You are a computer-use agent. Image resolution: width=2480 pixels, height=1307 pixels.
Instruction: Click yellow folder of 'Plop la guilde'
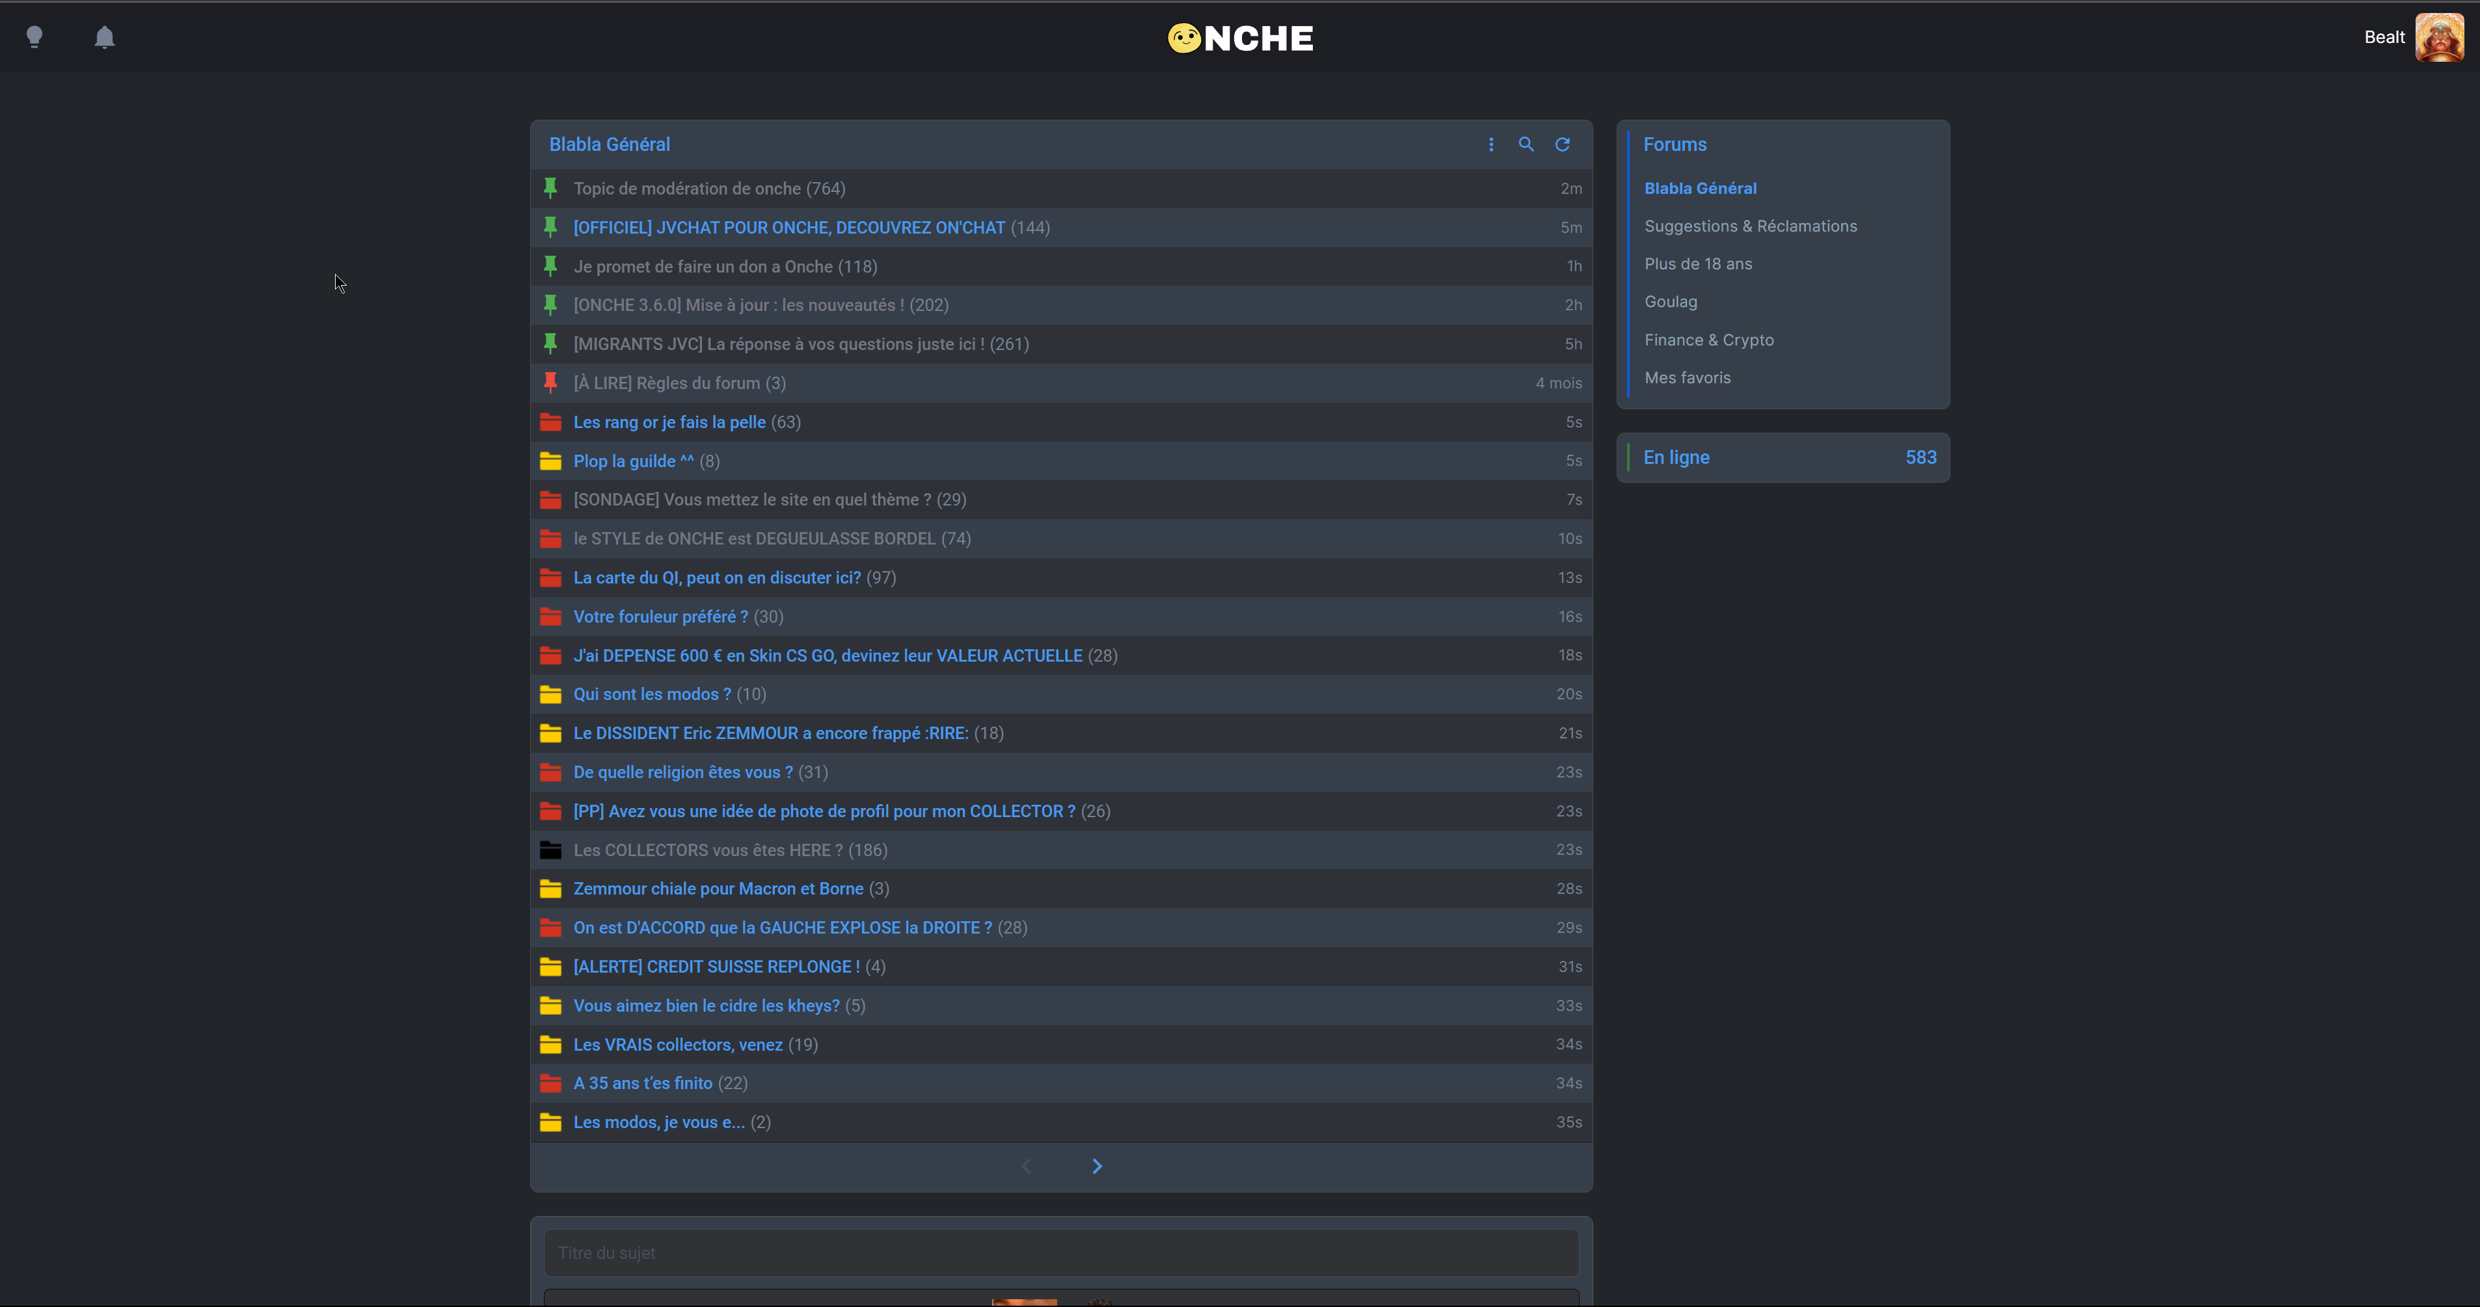tap(550, 461)
